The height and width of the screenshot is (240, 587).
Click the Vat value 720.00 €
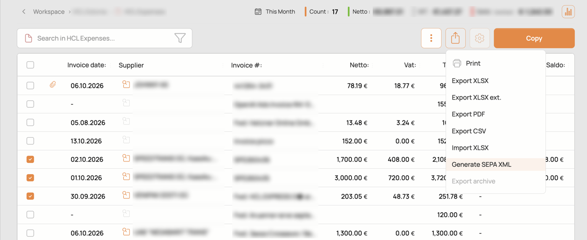[402, 178]
